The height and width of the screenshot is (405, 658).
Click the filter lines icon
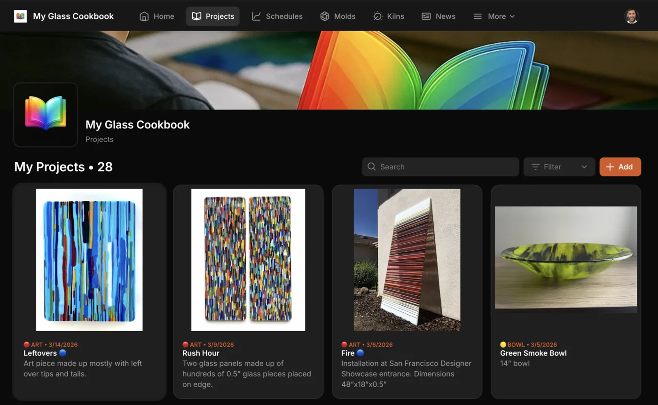tap(535, 167)
